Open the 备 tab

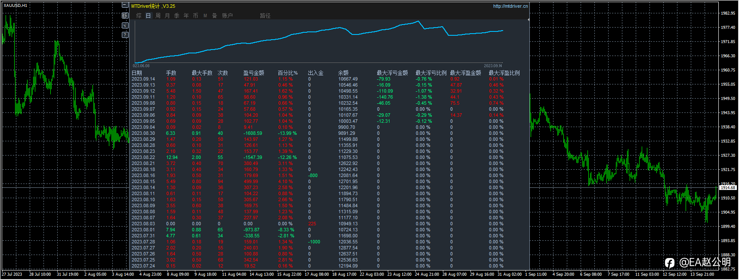tap(214, 16)
